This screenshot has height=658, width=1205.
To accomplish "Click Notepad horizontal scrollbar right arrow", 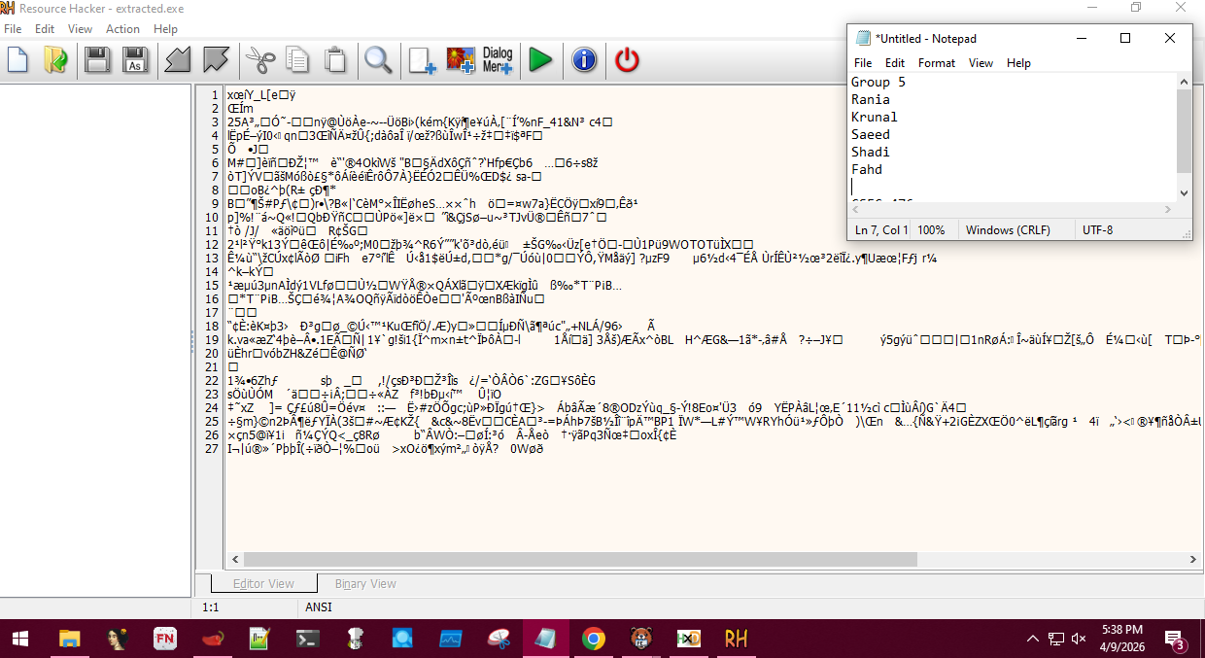I will pyautogui.click(x=1168, y=209).
